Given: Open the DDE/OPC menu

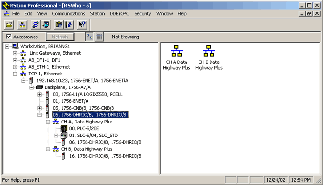Looking at the screenshot, I should click(120, 14).
